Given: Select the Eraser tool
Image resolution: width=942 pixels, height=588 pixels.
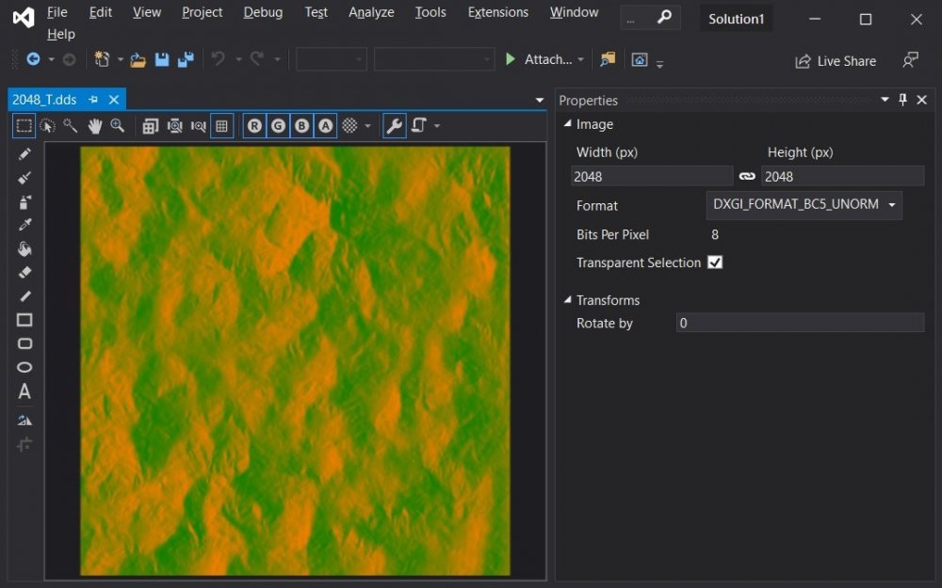Looking at the screenshot, I should pos(24,273).
